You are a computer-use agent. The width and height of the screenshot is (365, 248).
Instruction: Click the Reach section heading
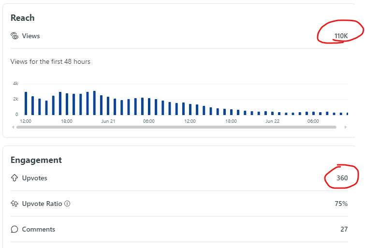pyautogui.click(x=23, y=18)
